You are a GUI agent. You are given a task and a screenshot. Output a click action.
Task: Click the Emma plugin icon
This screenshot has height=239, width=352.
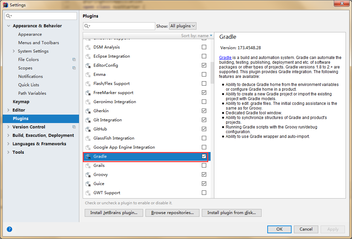[x=88, y=74]
